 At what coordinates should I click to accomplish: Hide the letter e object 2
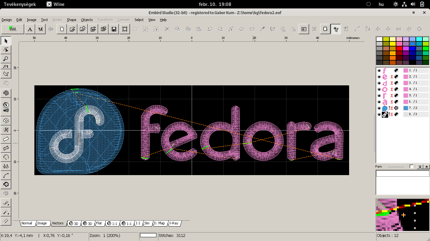coord(379,77)
